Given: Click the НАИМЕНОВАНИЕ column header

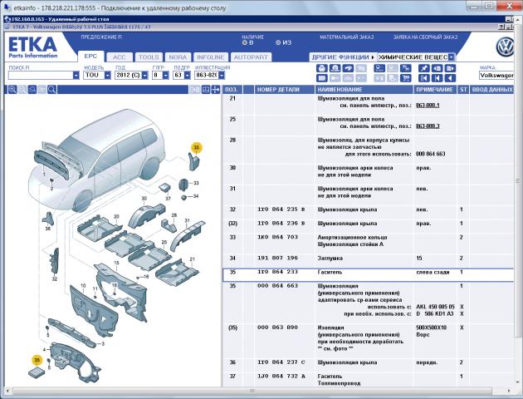Looking at the screenshot, I should pyautogui.click(x=364, y=90).
